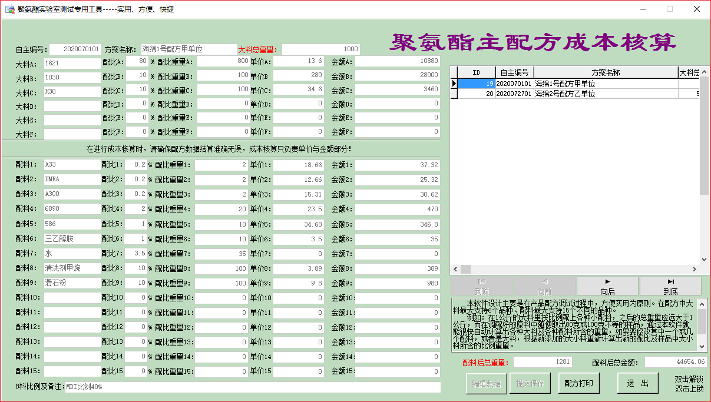The image size is (711, 402).
Task: Click the 大料B field containing 1030
Action: [x=72, y=77]
